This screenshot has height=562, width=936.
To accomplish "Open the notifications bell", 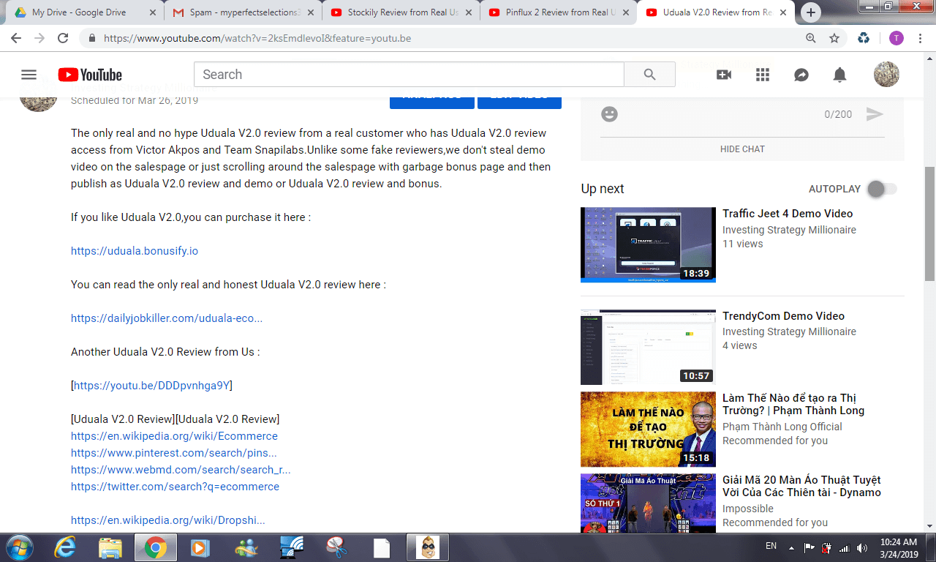I will pyautogui.click(x=840, y=75).
